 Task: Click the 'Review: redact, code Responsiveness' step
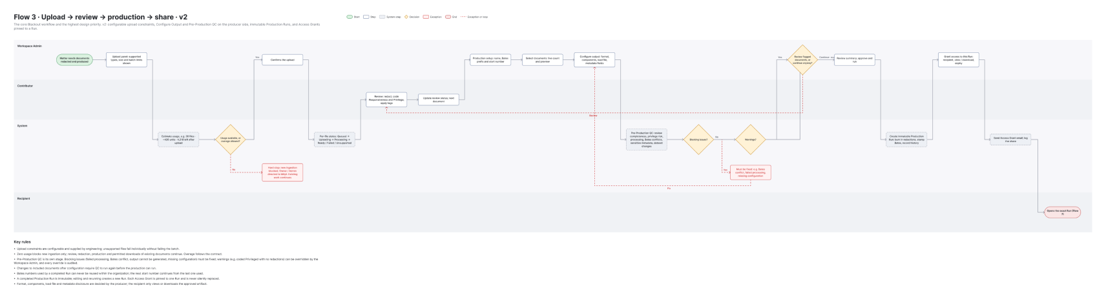tap(386, 99)
